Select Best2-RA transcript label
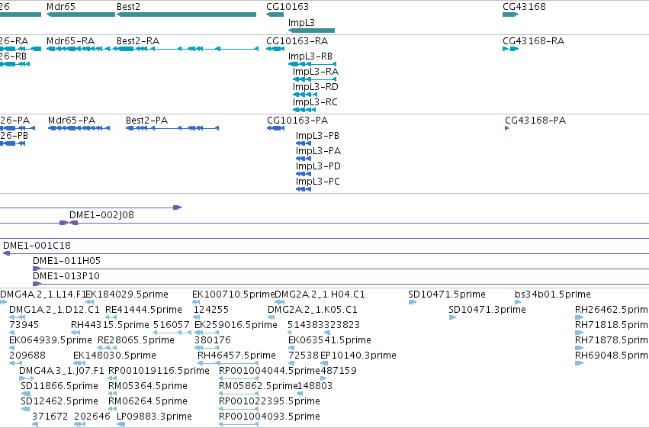 [x=138, y=41]
